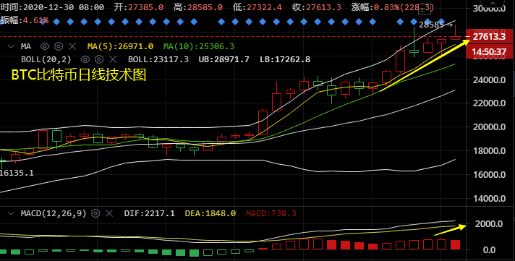The width and height of the screenshot is (515, 261).
Task: Expand the up chevron above price axis
Action: (493, 3)
